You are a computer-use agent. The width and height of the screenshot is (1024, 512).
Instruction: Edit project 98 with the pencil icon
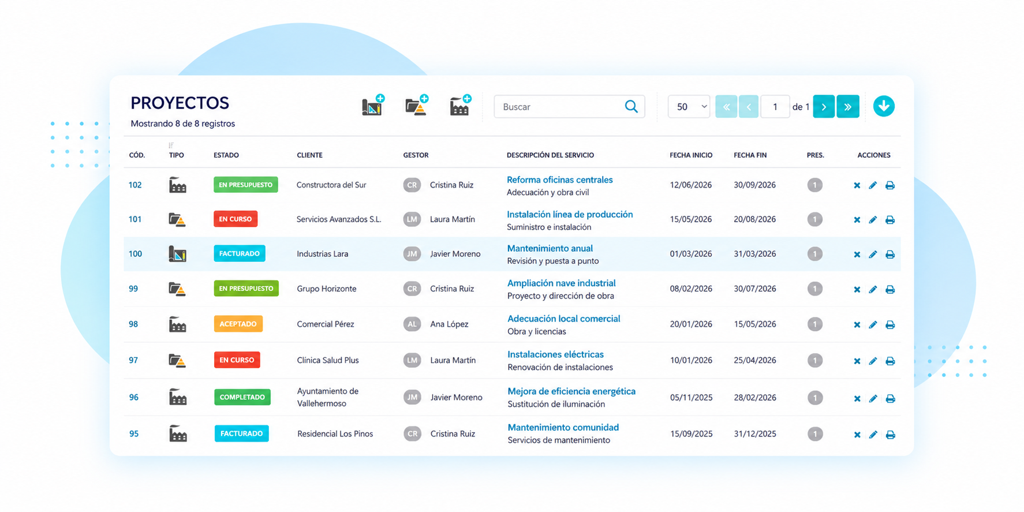coord(873,325)
